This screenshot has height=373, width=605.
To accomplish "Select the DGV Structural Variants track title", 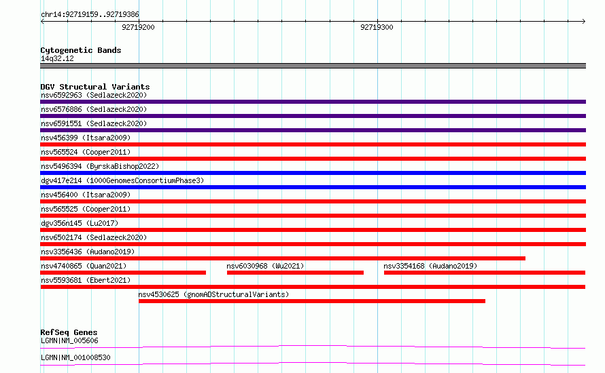I will tap(95, 87).
